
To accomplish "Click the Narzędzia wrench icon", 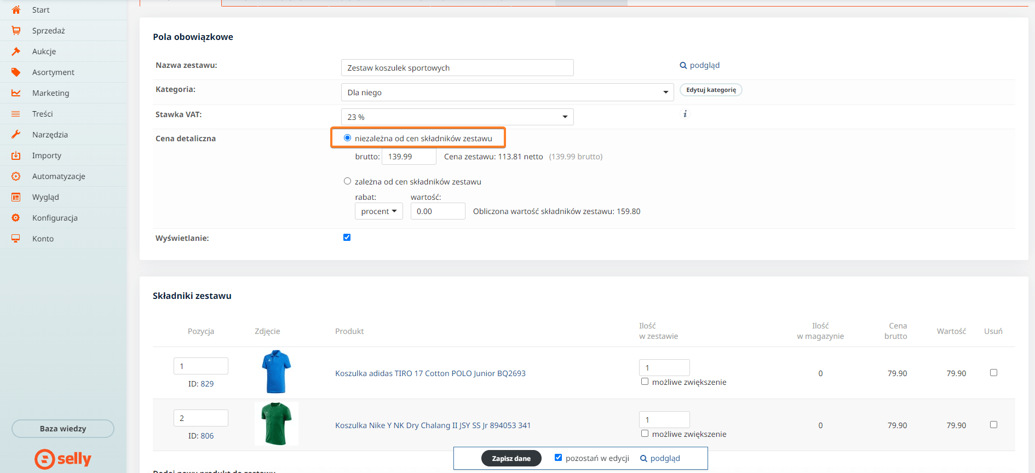I will pyautogui.click(x=16, y=135).
